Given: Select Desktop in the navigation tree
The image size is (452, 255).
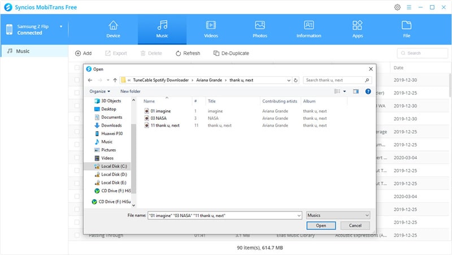Looking at the screenshot, I should [x=105, y=109].
